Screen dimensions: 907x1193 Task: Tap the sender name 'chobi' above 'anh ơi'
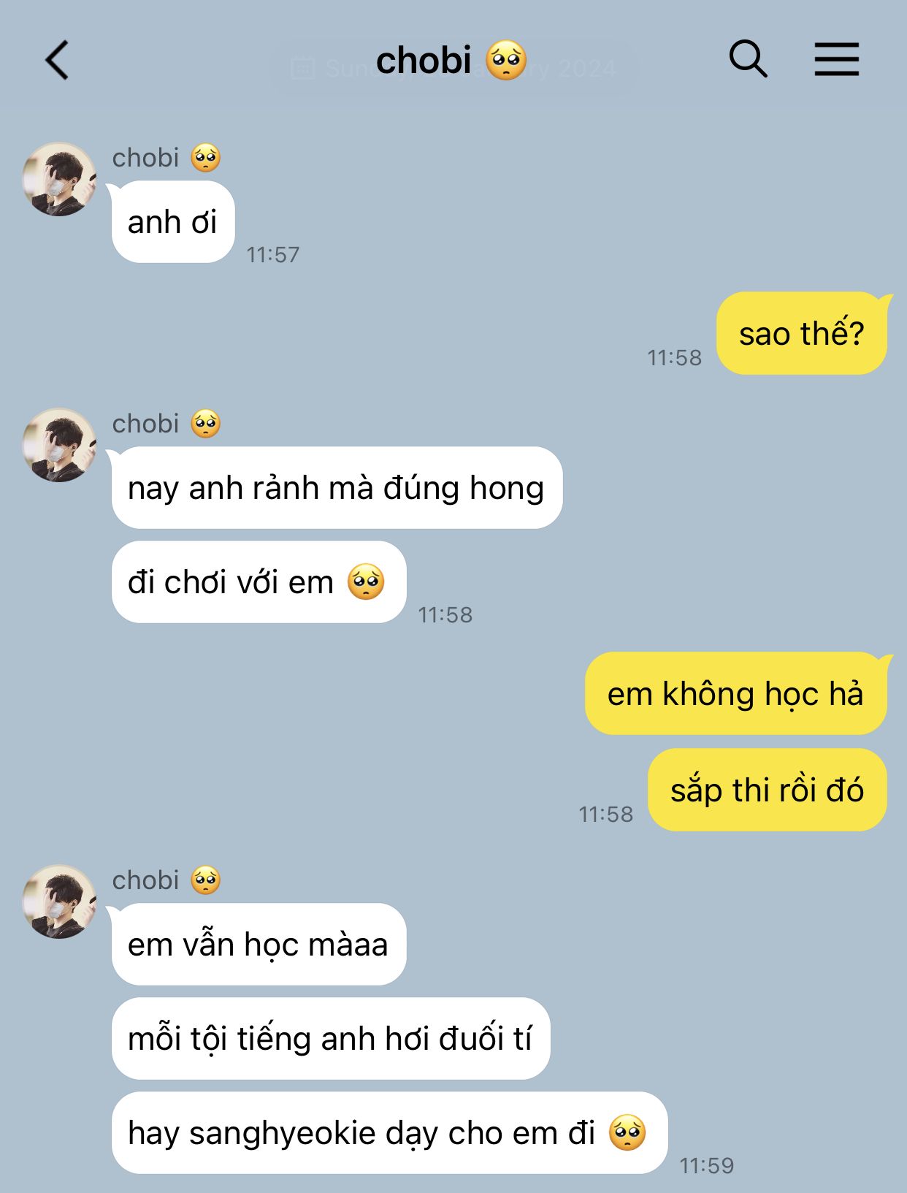(x=145, y=157)
